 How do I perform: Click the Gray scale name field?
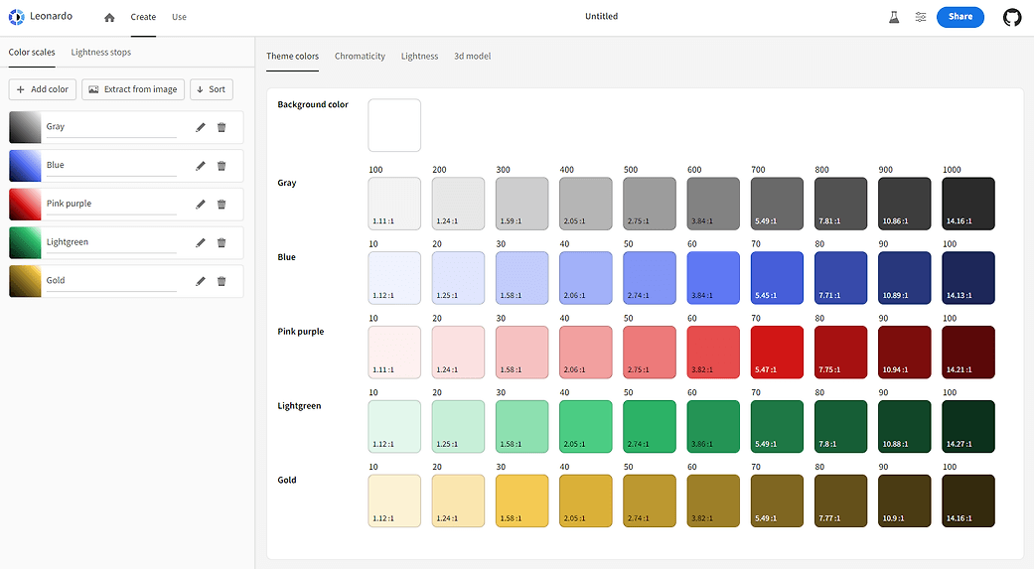(111, 127)
